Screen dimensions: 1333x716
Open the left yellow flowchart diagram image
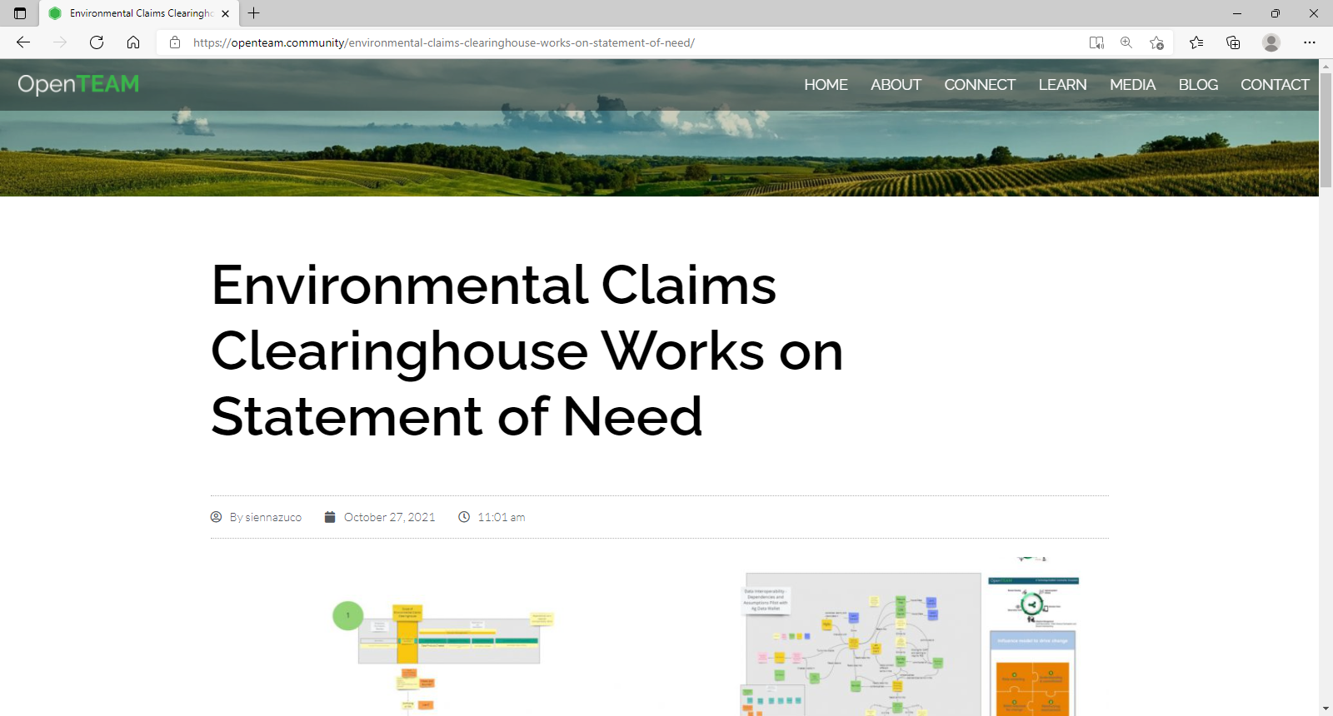[x=443, y=658]
